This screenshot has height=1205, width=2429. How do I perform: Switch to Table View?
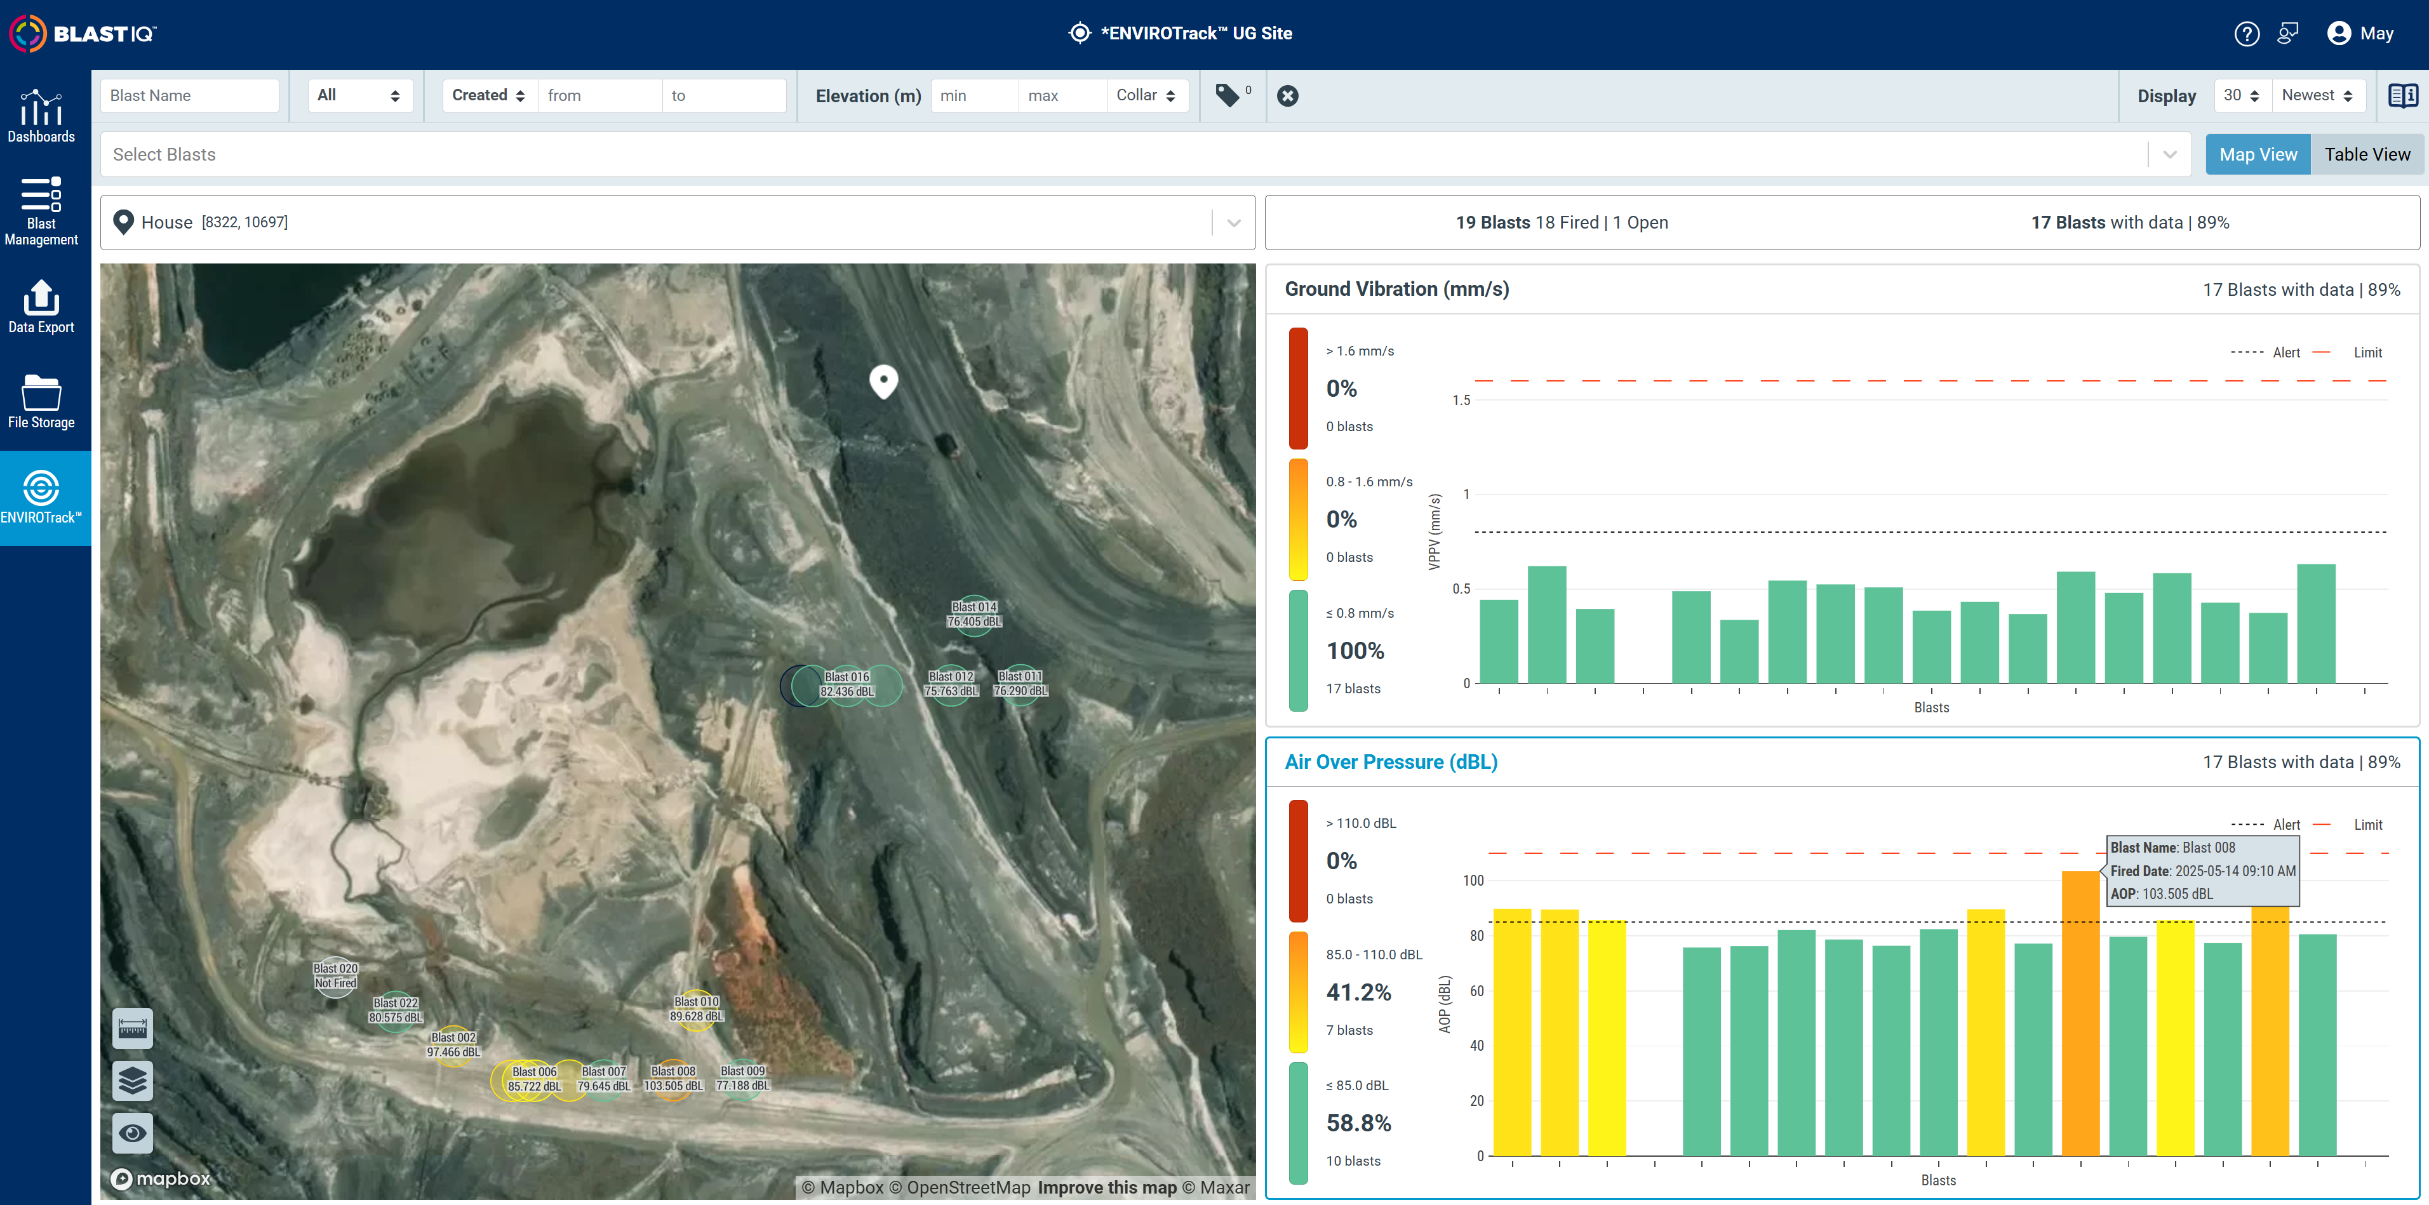click(x=2367, y=155)
